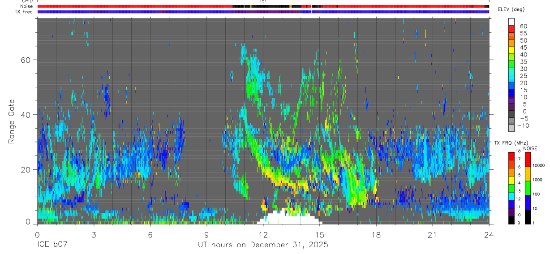Click the 'TX Freq' row label at top

pyautogui.click(x=25, y=12)
